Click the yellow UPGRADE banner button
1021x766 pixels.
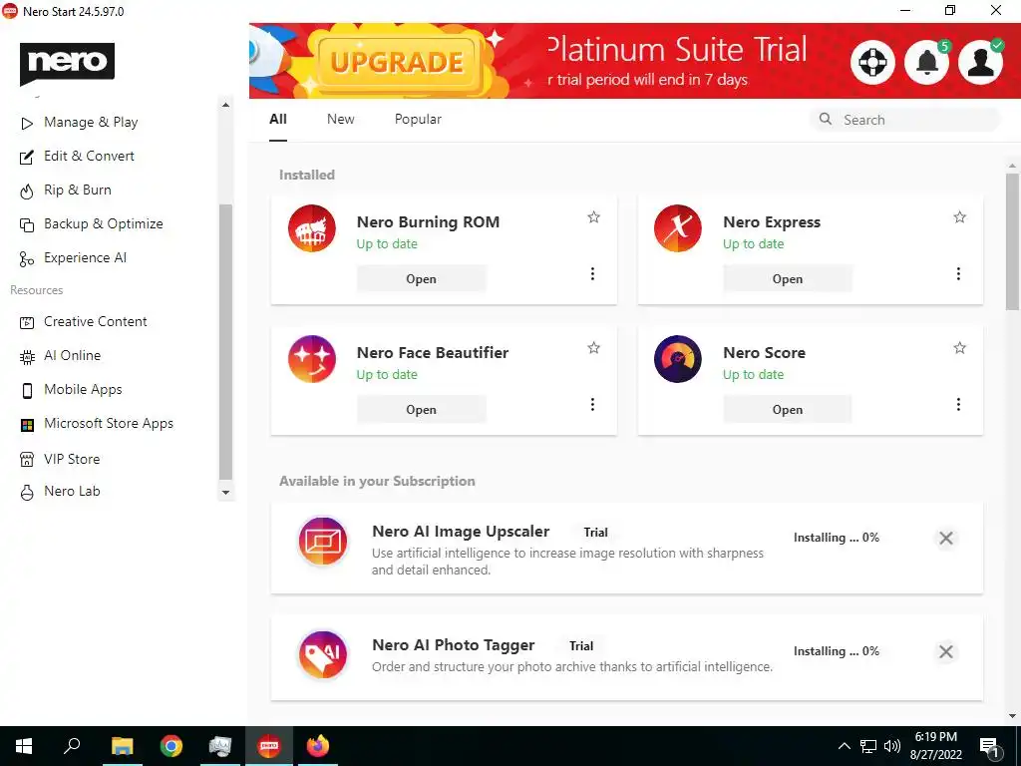point(397,63)
